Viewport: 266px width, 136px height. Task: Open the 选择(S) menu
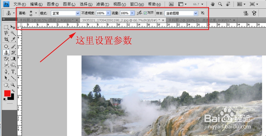click(86, 4)
